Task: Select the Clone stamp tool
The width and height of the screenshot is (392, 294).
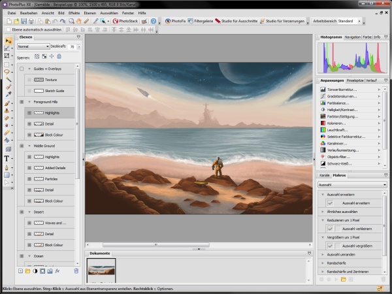Action: [x=7, y=111]
